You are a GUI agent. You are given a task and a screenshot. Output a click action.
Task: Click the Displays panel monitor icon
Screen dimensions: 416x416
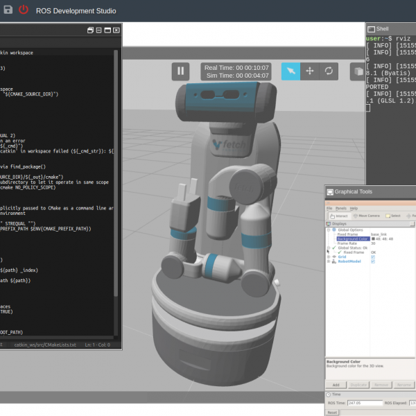pyautogui.click(x=329, y=224)
